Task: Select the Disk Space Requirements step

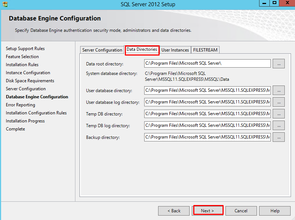Action: point(30,81)
